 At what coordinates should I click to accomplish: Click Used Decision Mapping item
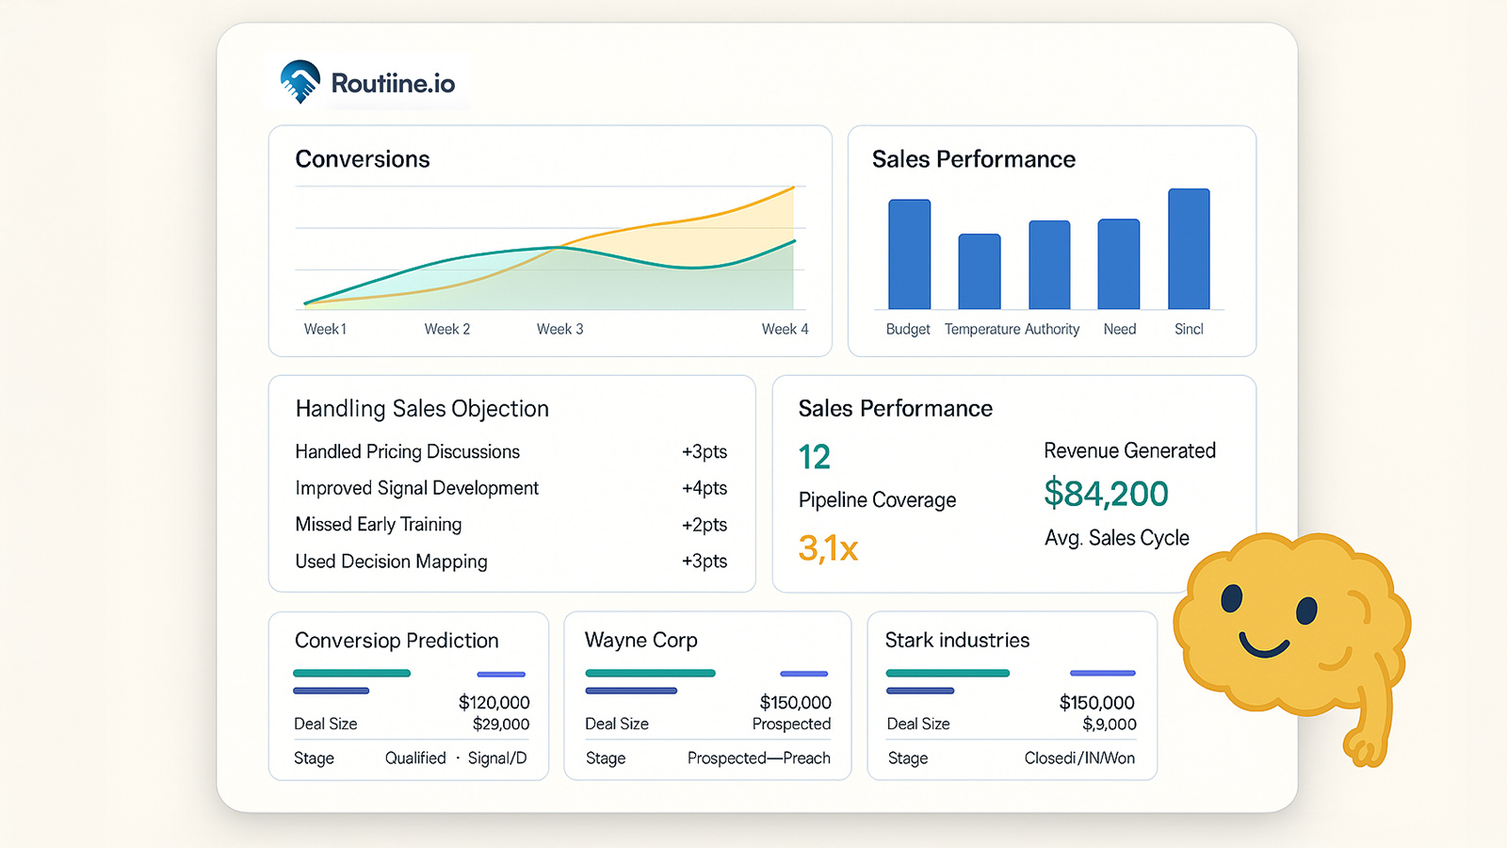click(391, 562)
